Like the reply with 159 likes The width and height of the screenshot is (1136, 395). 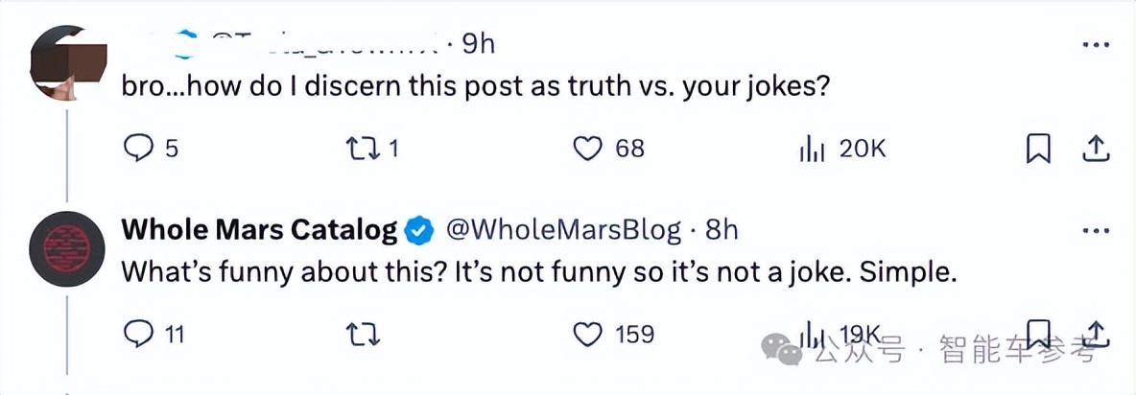click(x=586, y=334)
